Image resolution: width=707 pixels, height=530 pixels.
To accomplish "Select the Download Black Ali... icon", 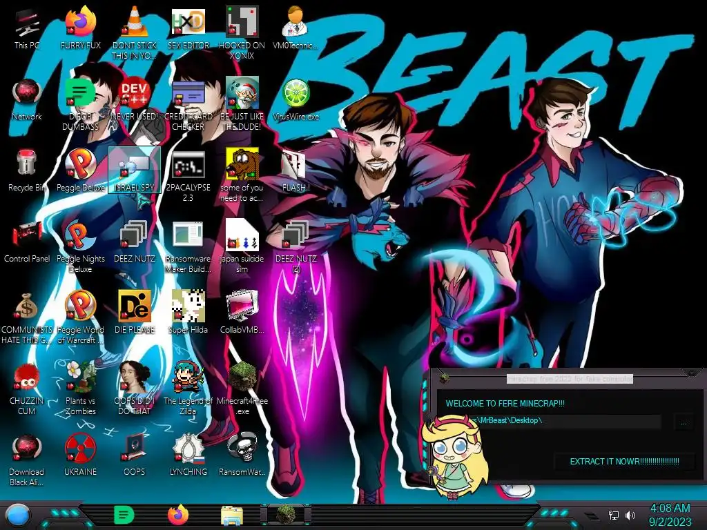I will pos(27,460).
